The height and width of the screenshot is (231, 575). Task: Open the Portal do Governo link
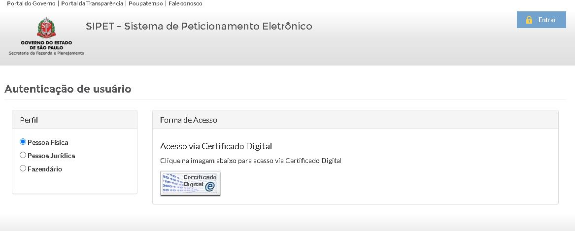(x=31, y=3)
